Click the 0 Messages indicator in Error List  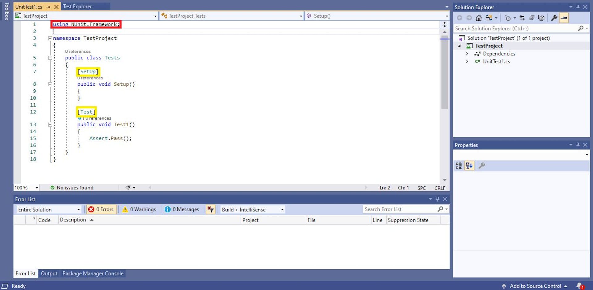(182, 209)
